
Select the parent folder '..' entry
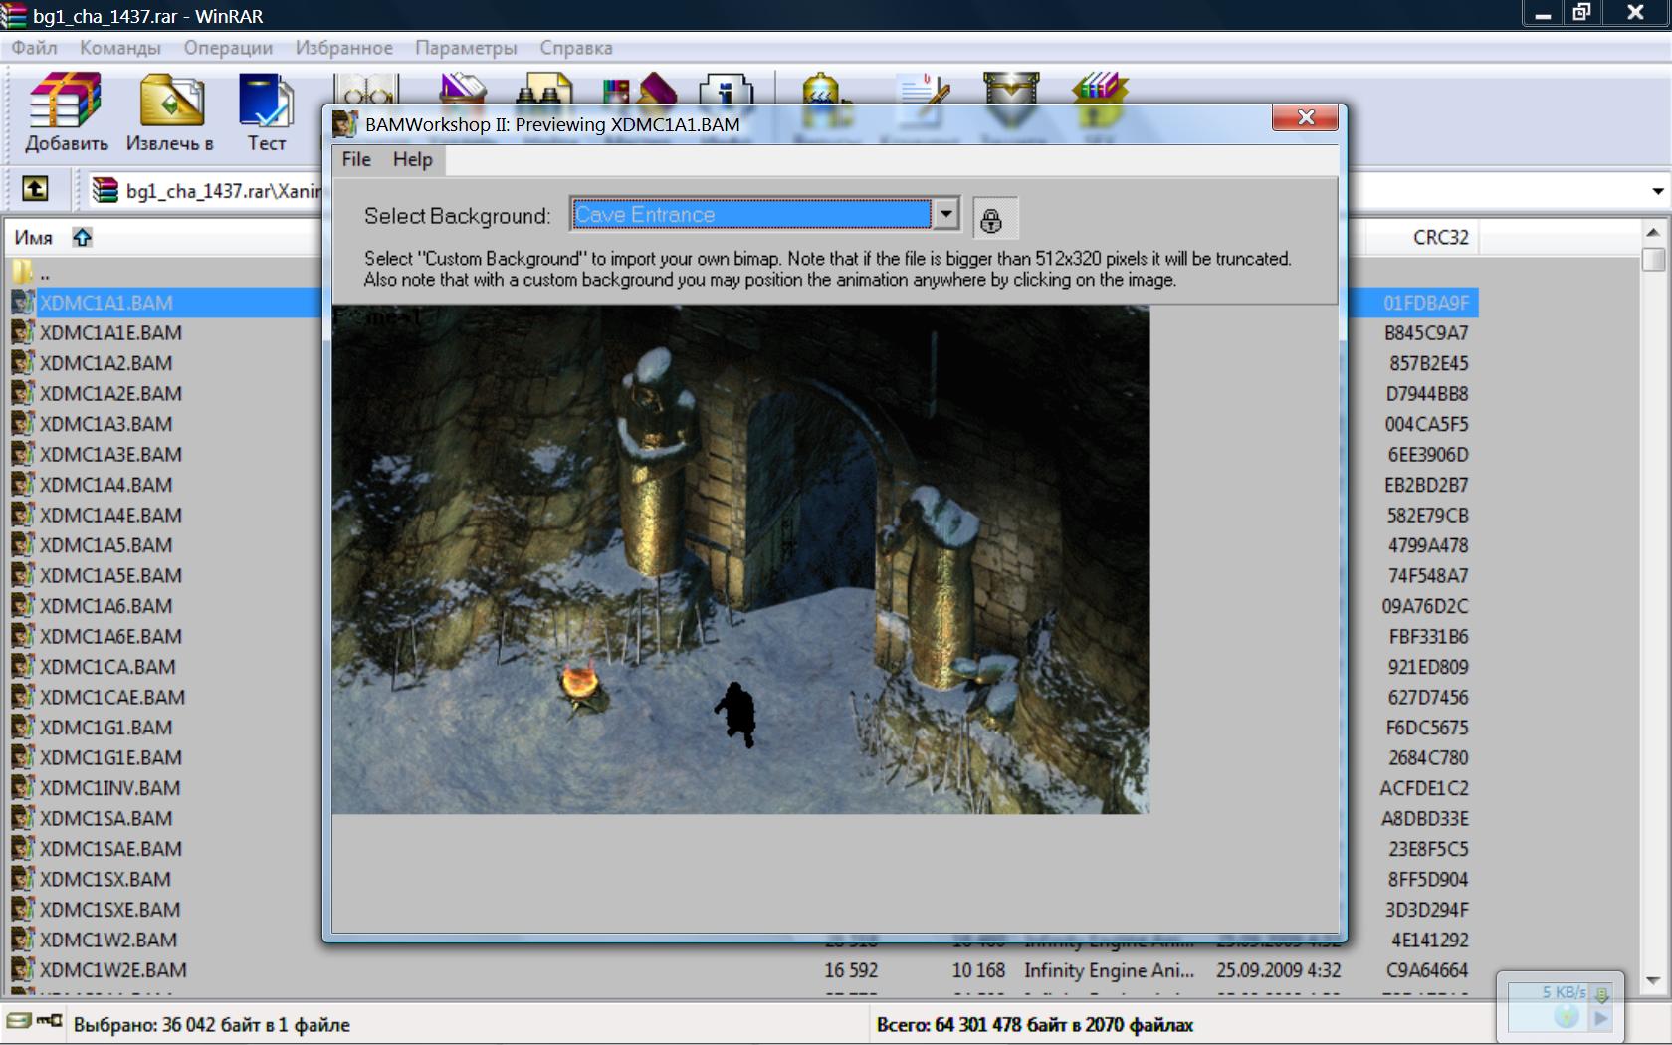pyautogui.click(x=30, y=272)
